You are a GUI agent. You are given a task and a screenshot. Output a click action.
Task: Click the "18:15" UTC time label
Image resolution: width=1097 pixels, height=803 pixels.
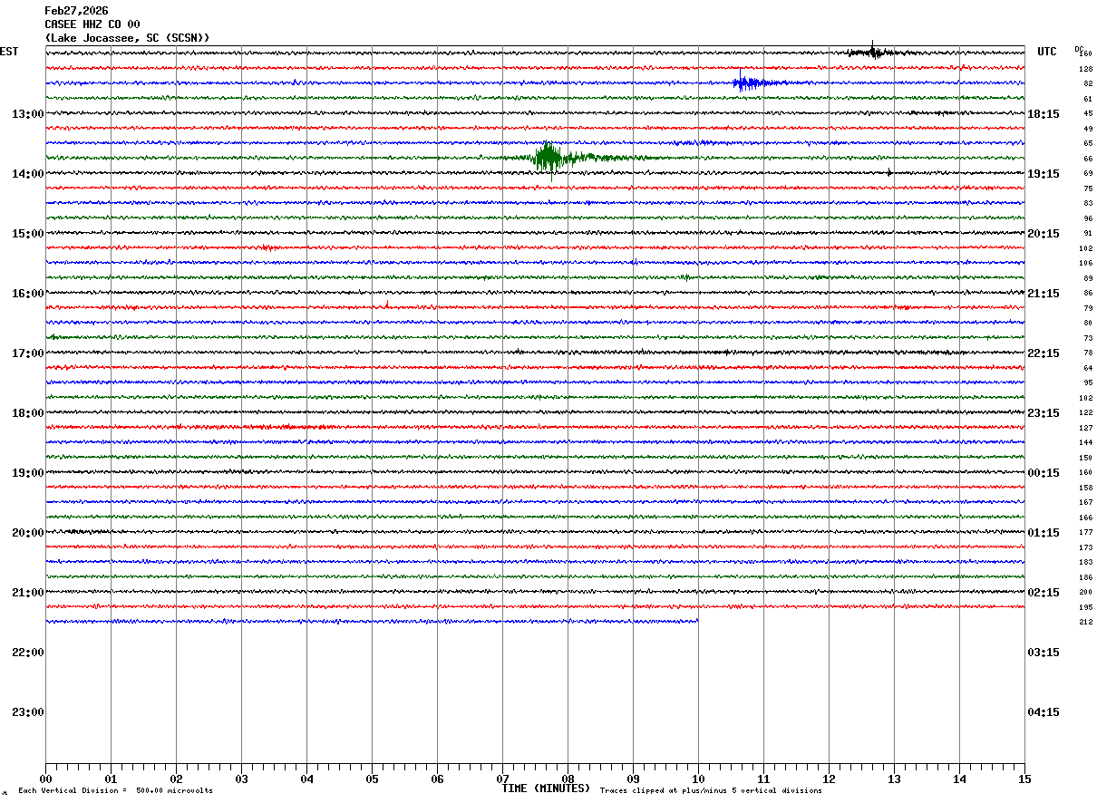pos(1044,113)
